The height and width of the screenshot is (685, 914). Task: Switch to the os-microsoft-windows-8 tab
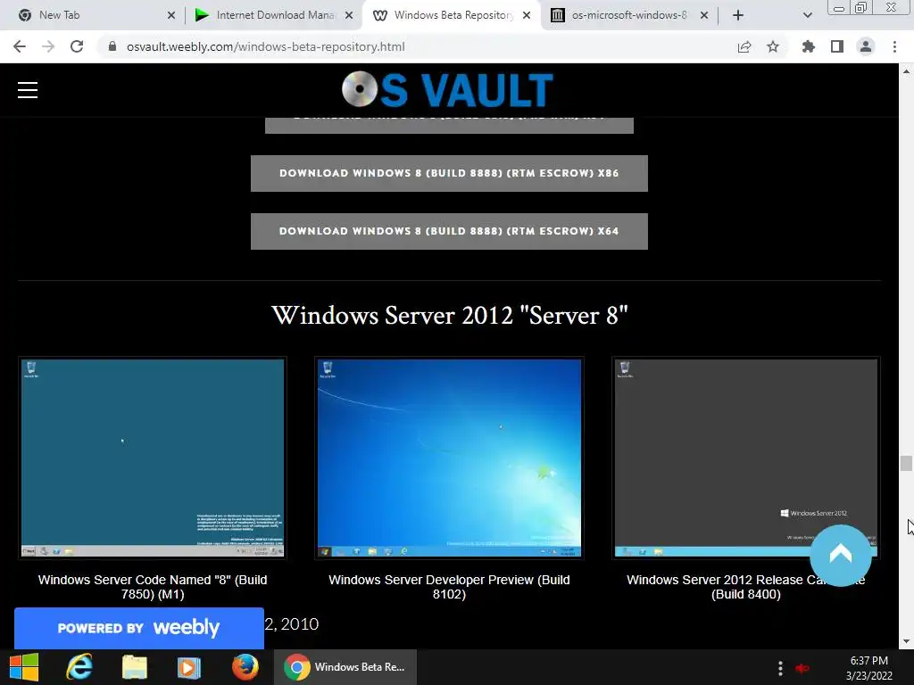[629, 15]
